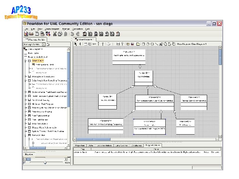Click the Tag column header in table
Screen dimensions: 239x179
coord(82,149)
